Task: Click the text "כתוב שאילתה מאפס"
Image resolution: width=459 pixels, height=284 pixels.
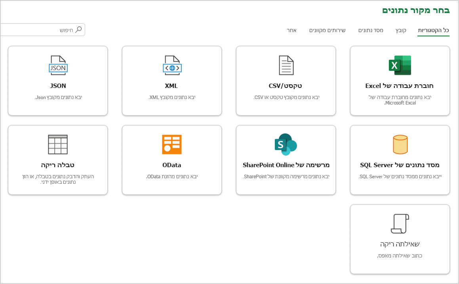Action: (x=400, y=255)
